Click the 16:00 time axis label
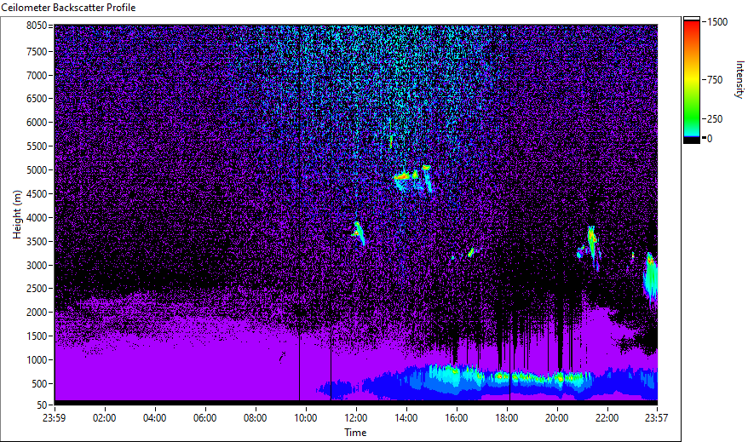This screenshot has width=748, height=442. (x=456, y=418)
